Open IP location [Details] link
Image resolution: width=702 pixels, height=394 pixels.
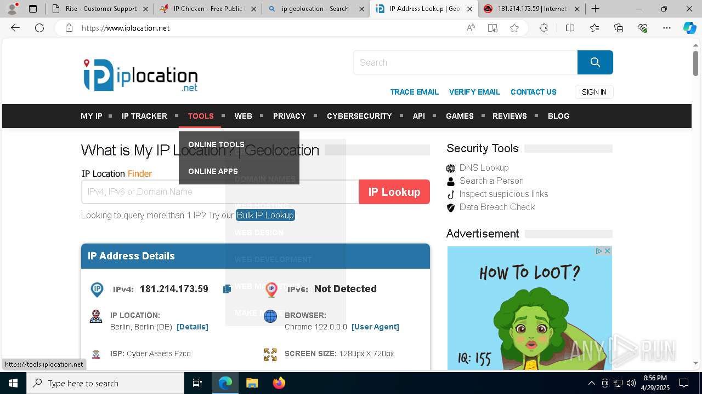point(193,327)
